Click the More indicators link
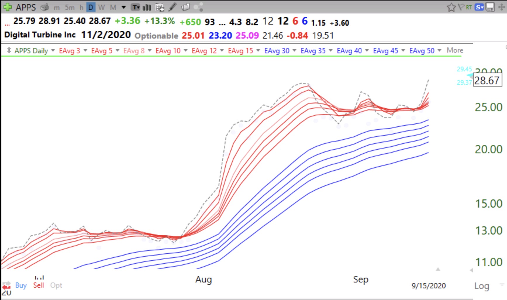Image resolution: width=507 pixels, height=300 pixels. pyautogui.click(x=455, y=50)
